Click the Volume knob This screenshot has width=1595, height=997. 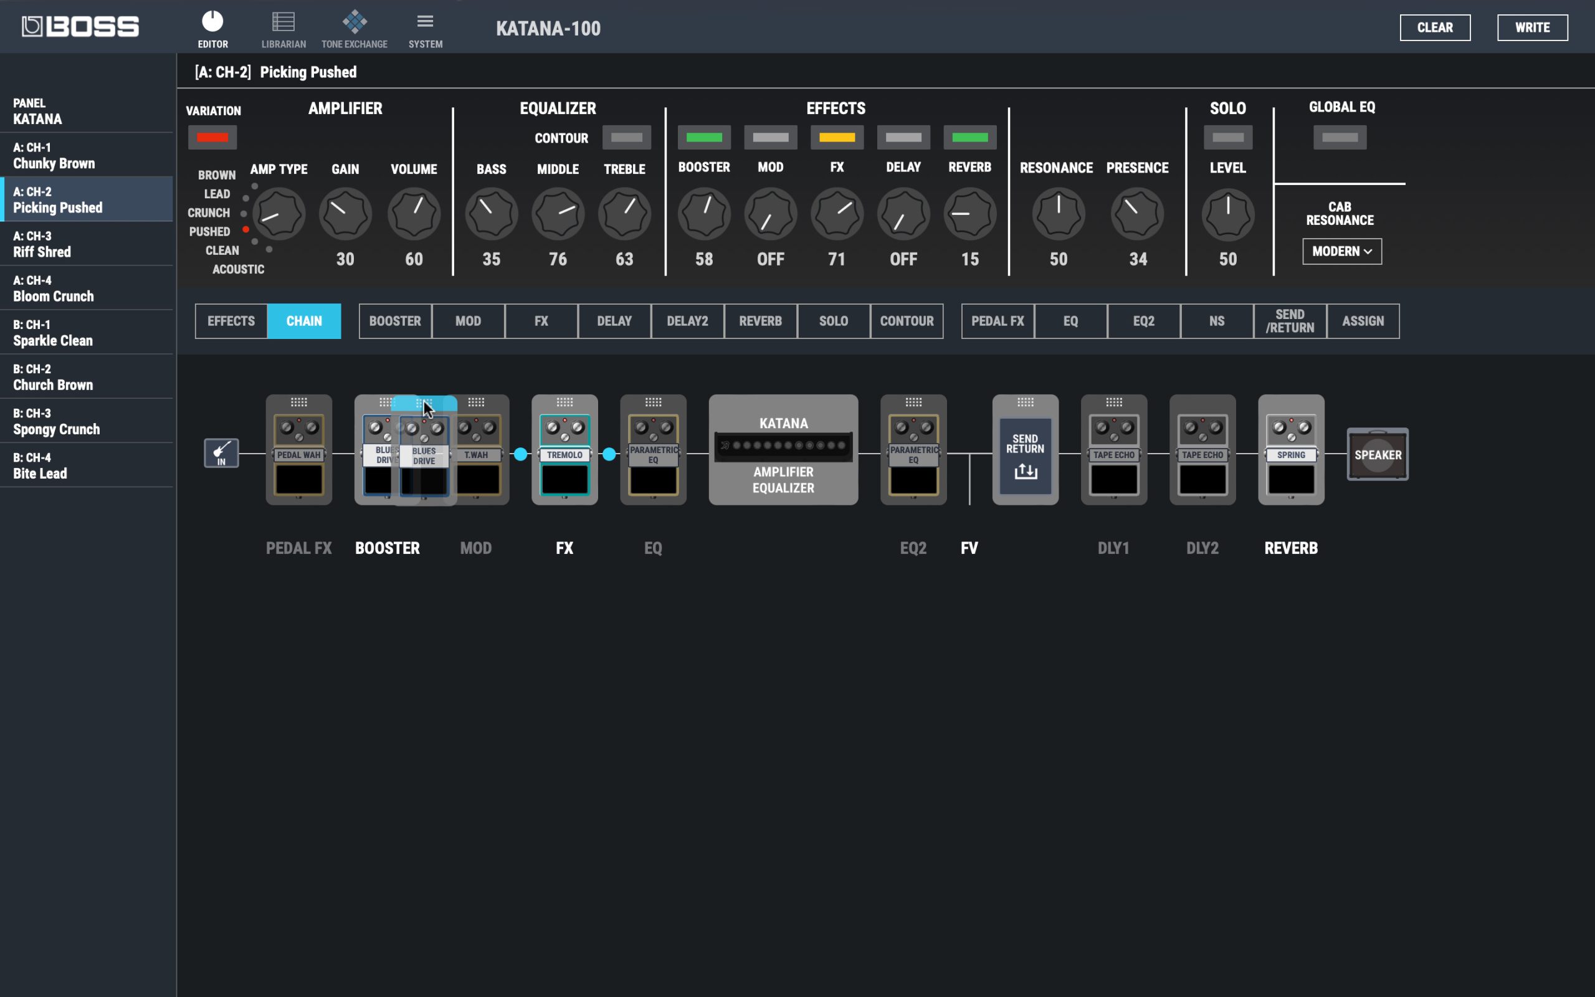[414, 214]
